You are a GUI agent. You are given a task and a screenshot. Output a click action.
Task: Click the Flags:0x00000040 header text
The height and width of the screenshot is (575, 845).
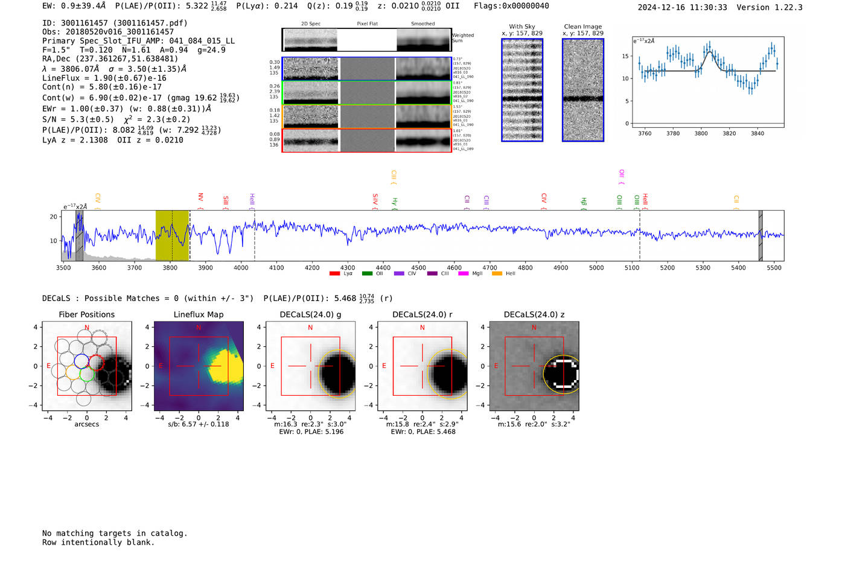click(x=511, y=6)
